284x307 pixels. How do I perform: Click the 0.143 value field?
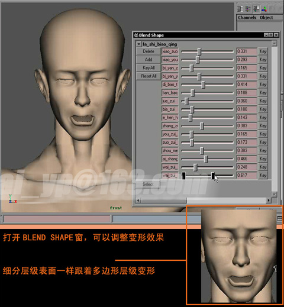(247, 118)
